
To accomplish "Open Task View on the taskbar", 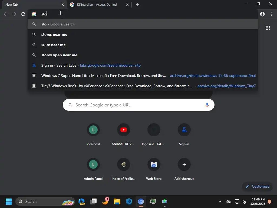I will pyautogui.click(x=93, y=201).
